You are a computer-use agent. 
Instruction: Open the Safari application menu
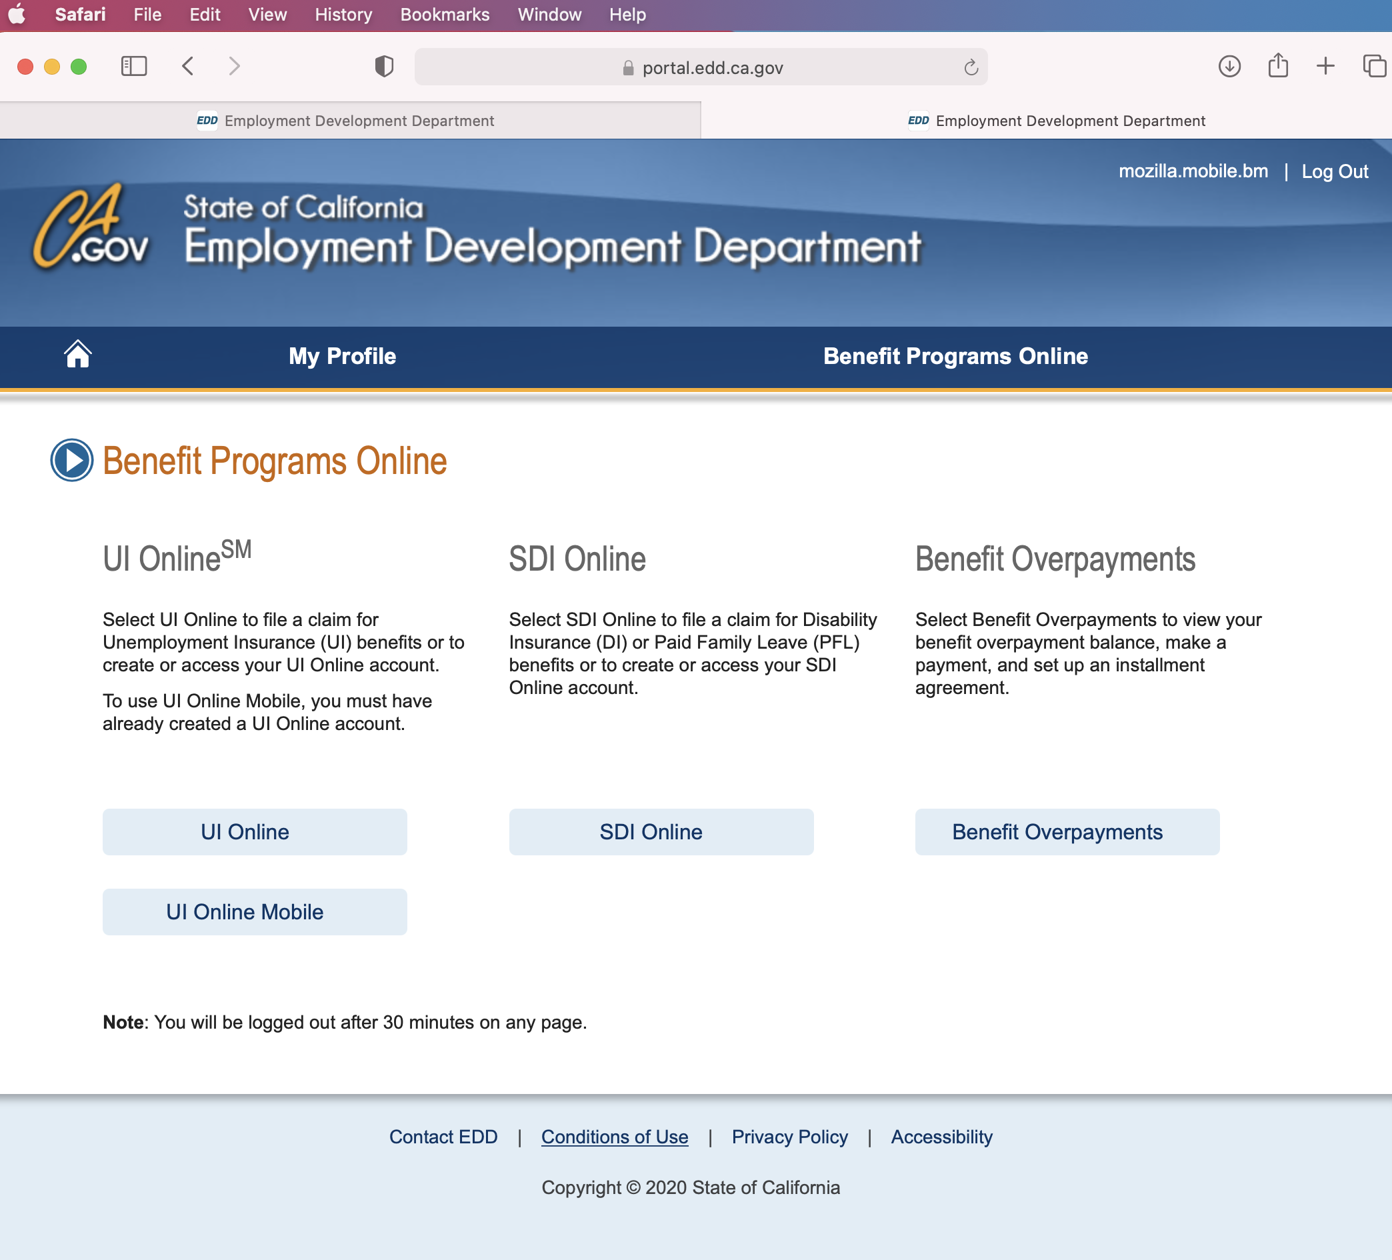click(80, 15)
